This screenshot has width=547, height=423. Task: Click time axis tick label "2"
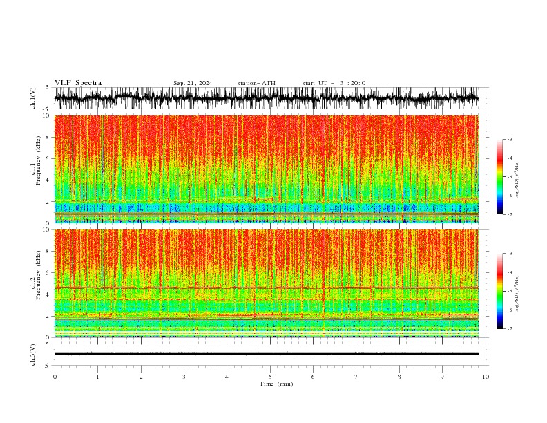(x=141, y=377)
